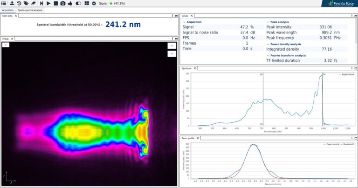Click the history restore icon

pos(19,3)
